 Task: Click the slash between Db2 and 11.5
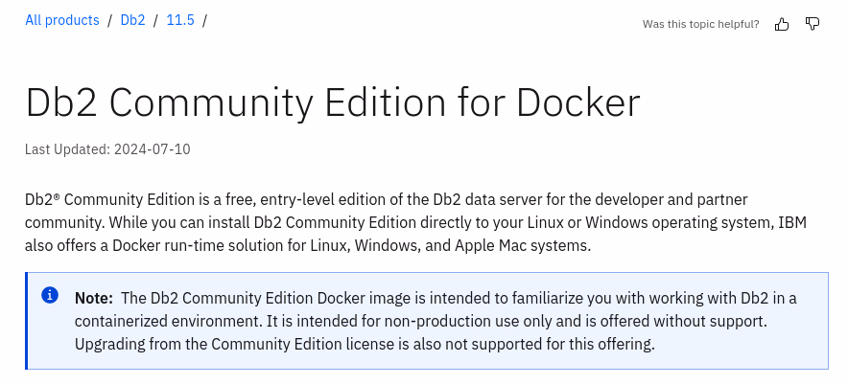point(155,20)
